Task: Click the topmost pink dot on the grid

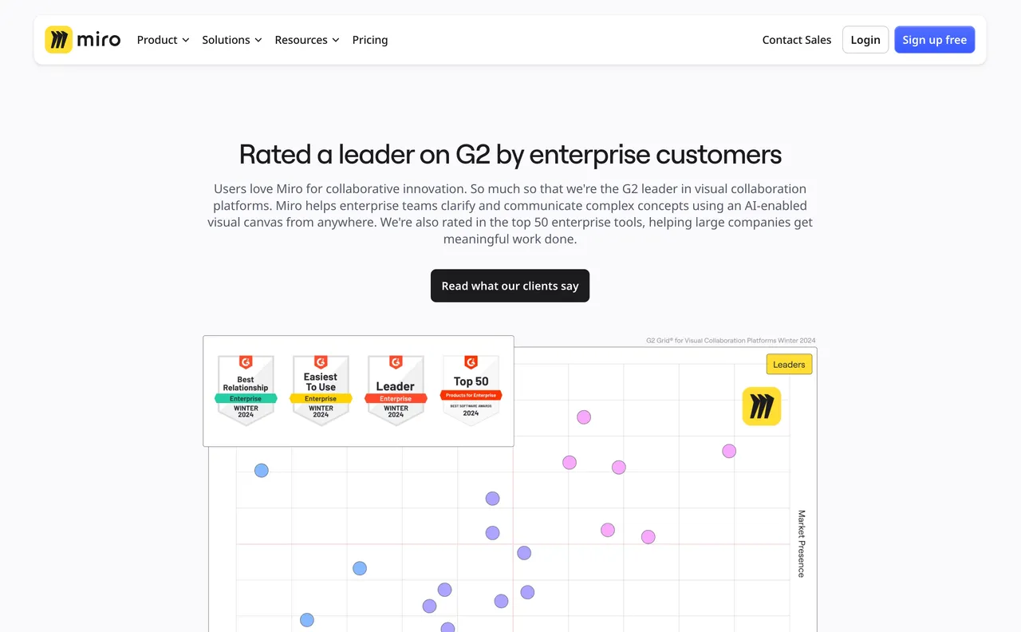Action: pyautogui.click(x=584, y=417)
